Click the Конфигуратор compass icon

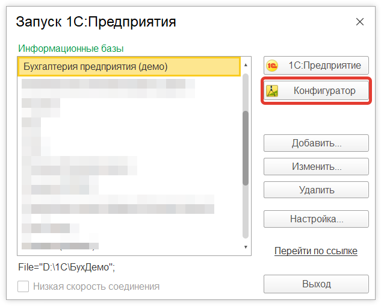273,91
